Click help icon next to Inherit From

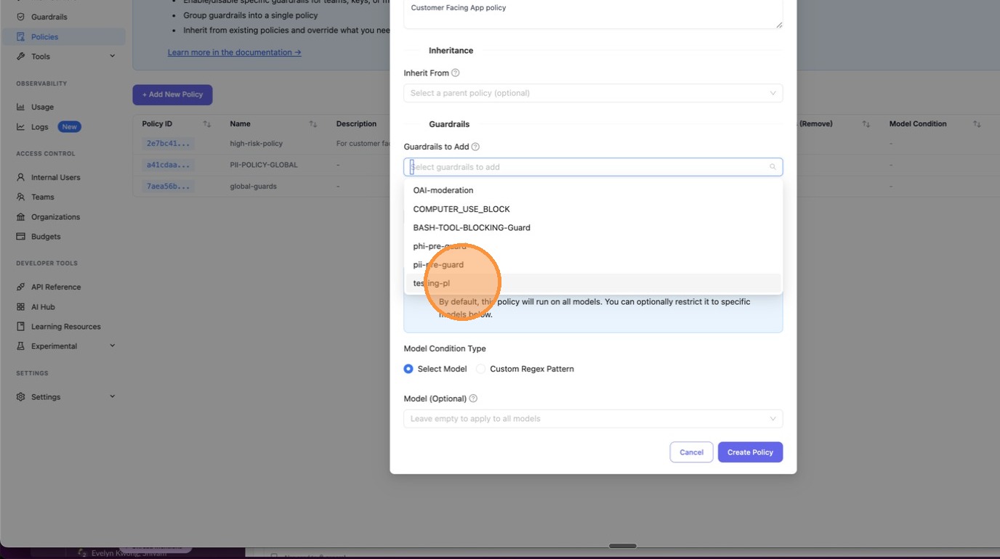pos(456,73)
